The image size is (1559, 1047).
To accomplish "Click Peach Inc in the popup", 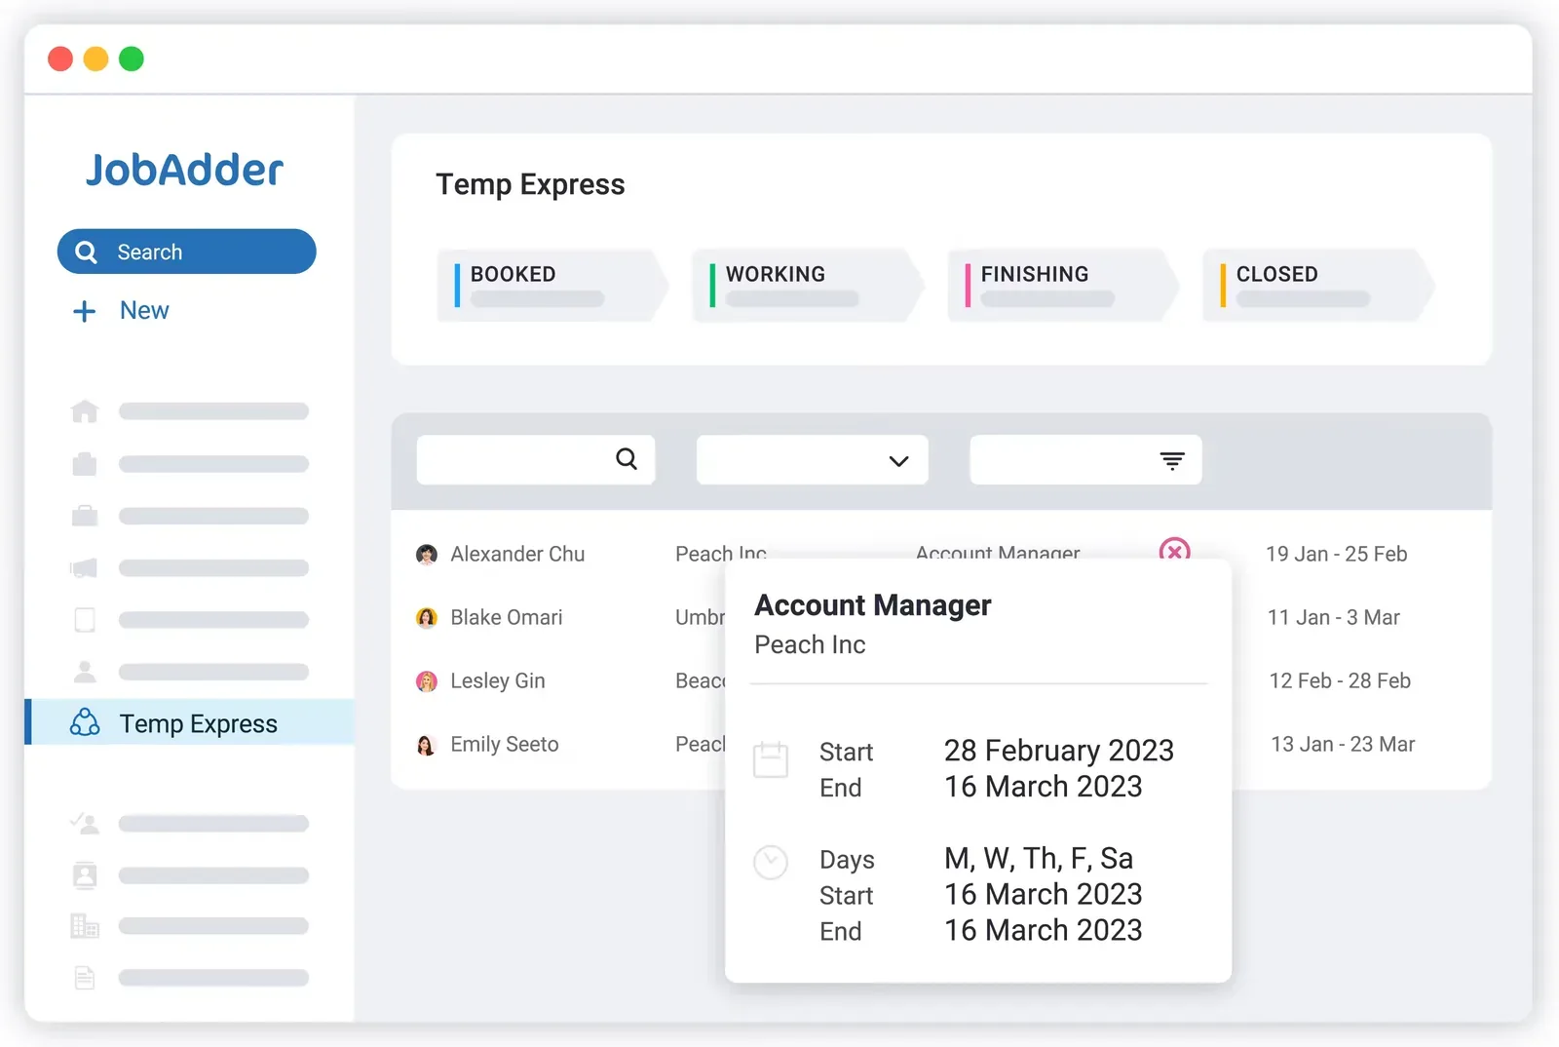I will [x=810, y=644].
